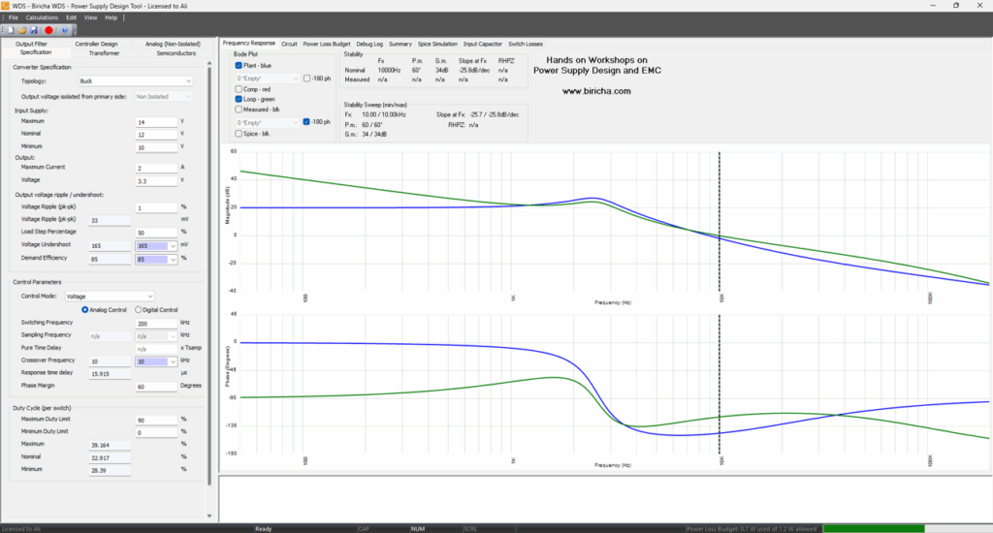This screenshot has height=533, width=993.
Task: Click the WDS application icon in title bar
Action: point(7,6)
